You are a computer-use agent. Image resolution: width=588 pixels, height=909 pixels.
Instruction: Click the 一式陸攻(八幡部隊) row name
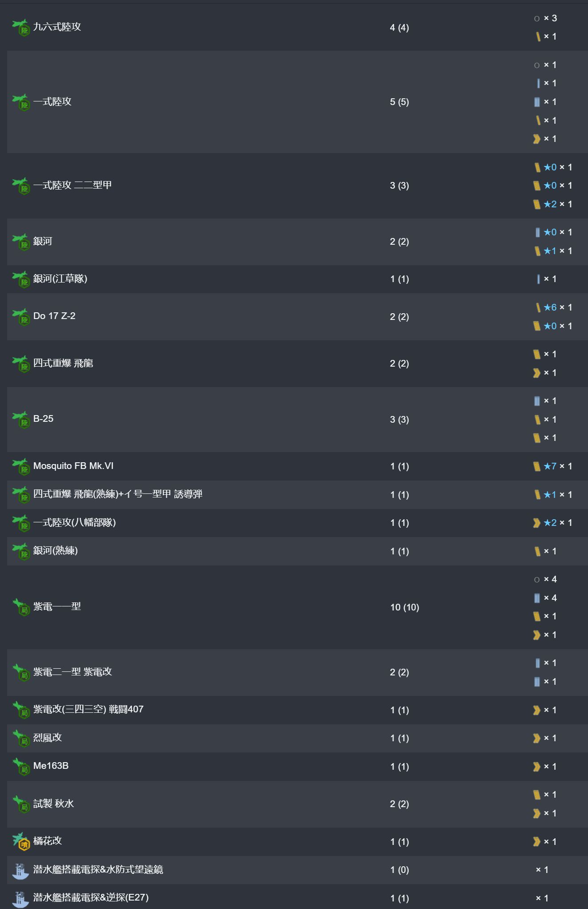tap(74, 523)
